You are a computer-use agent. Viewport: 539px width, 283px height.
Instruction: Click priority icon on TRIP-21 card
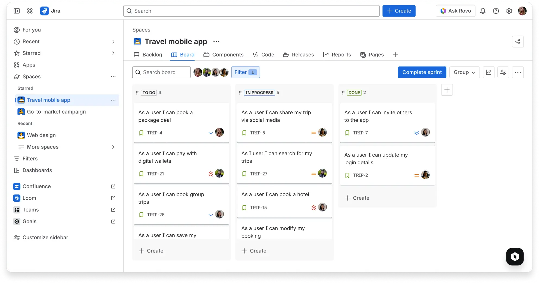pos(211,174)
